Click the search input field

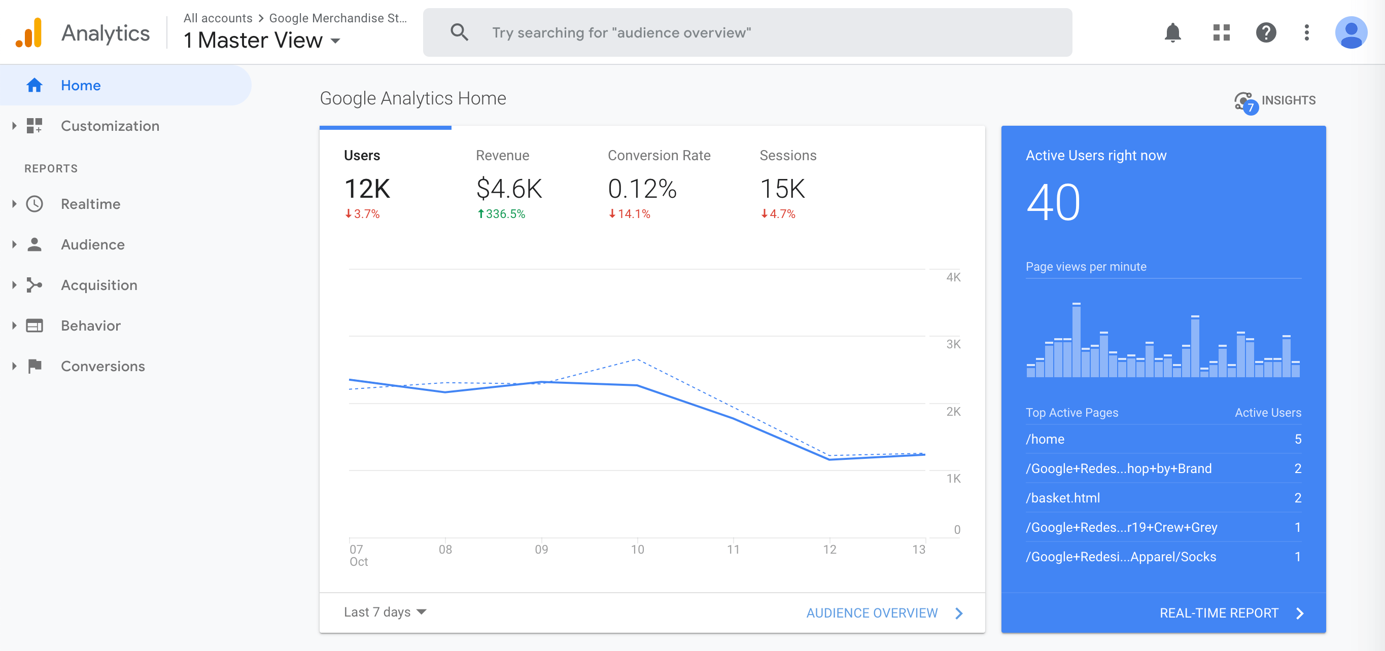pos(747,33)
